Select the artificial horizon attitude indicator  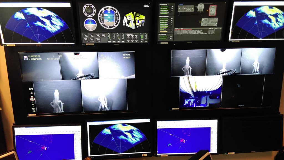pos(90,24)
